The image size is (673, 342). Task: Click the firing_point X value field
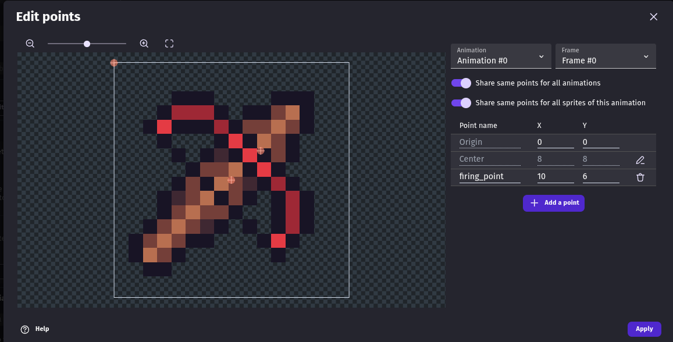click(555, 177)
